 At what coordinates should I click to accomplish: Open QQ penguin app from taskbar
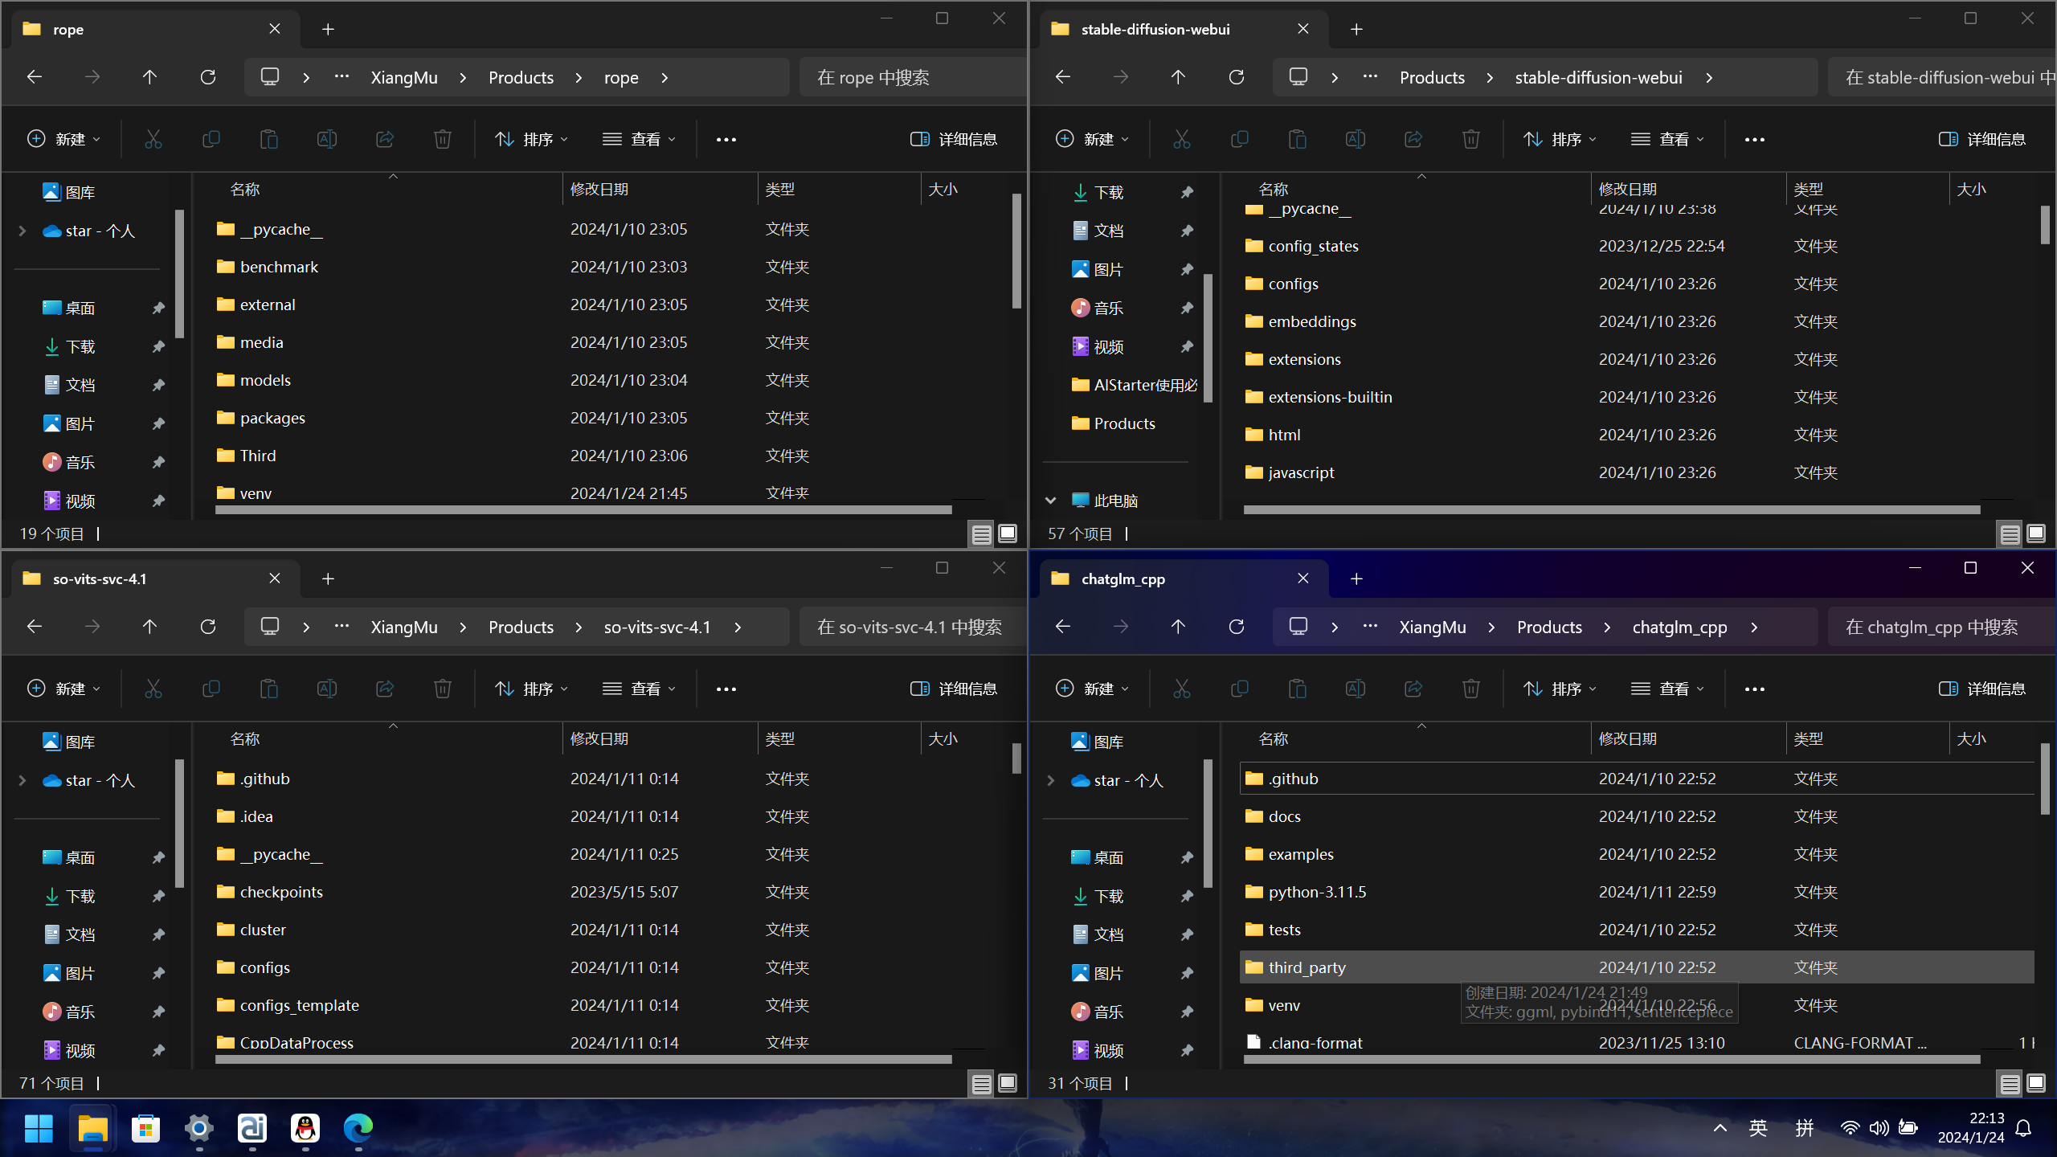[305, 1128]
